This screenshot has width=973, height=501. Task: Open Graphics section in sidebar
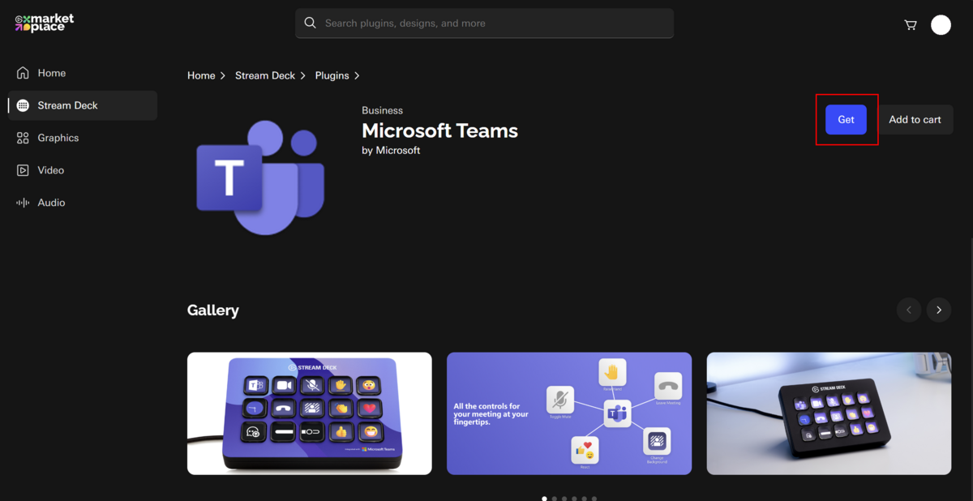pos(83,138)
